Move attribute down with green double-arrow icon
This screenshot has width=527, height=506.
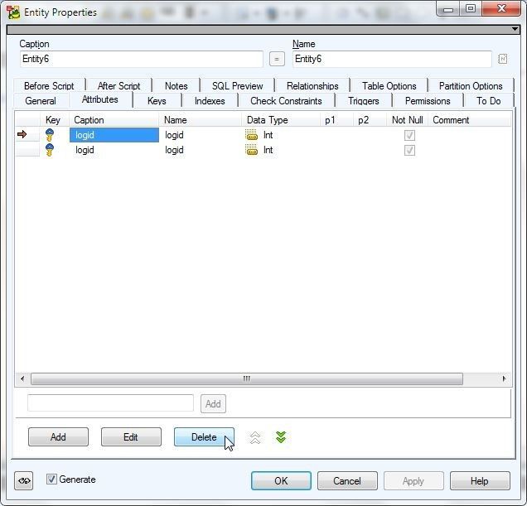coord(281,437)
